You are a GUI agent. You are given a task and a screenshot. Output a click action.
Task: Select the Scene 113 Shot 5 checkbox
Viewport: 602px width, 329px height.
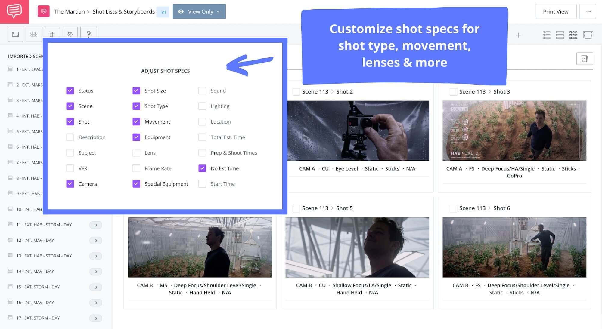pyautogui.click(x=296, y=208)
